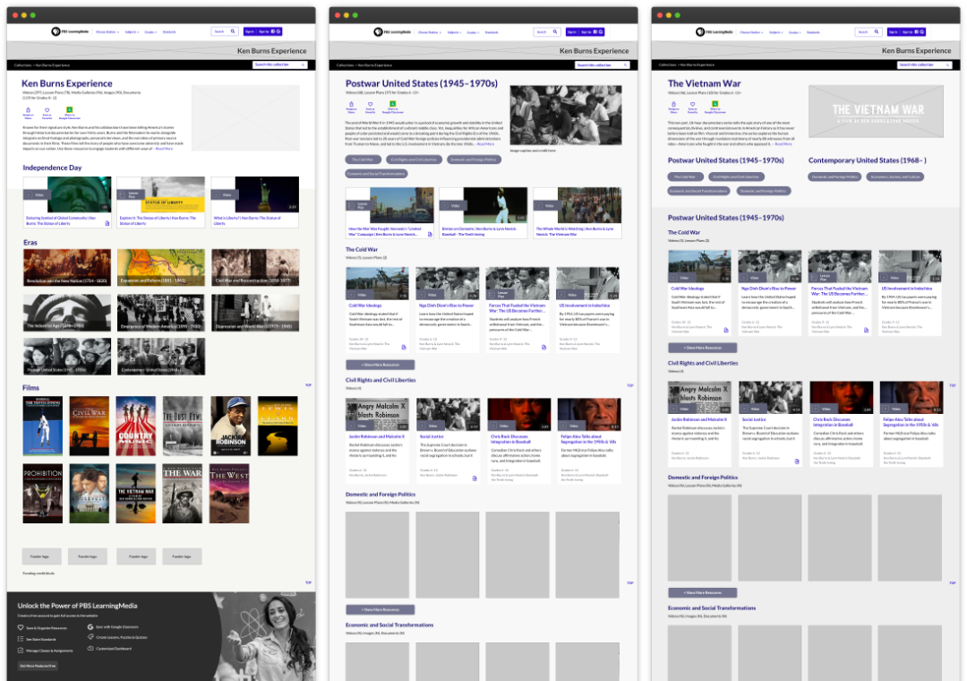Click PBS LearningMedia logo in right window
Image resolution: width=967 pixels, height=681 pixels.
point(715,32)
